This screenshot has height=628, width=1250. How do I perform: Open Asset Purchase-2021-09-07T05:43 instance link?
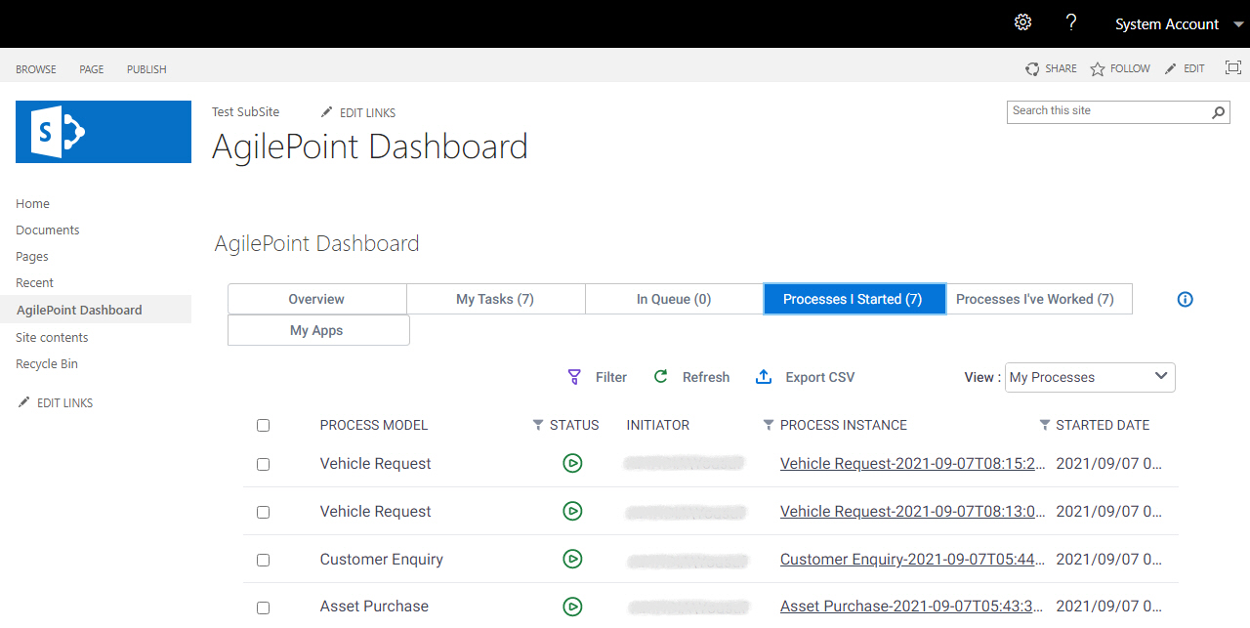coord(911,607)
